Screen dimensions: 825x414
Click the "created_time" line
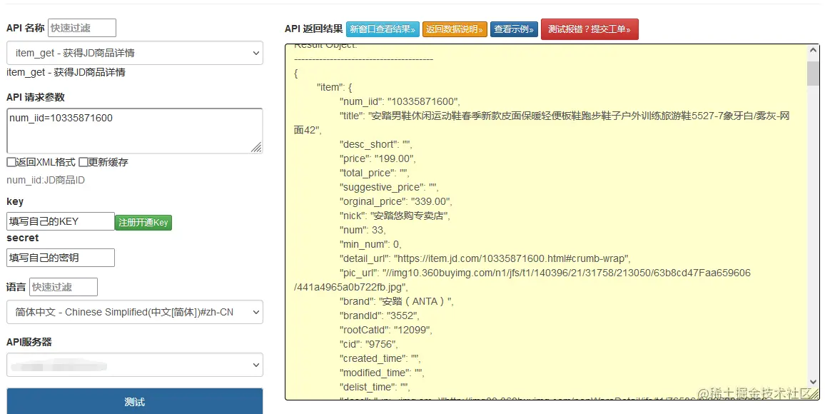[380, 358]
